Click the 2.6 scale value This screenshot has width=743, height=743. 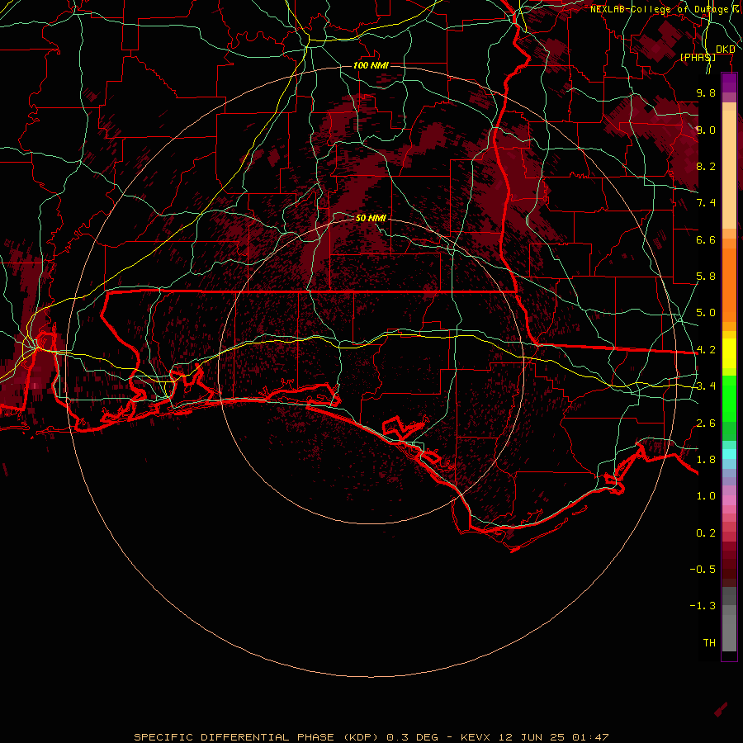coord(706,424)
